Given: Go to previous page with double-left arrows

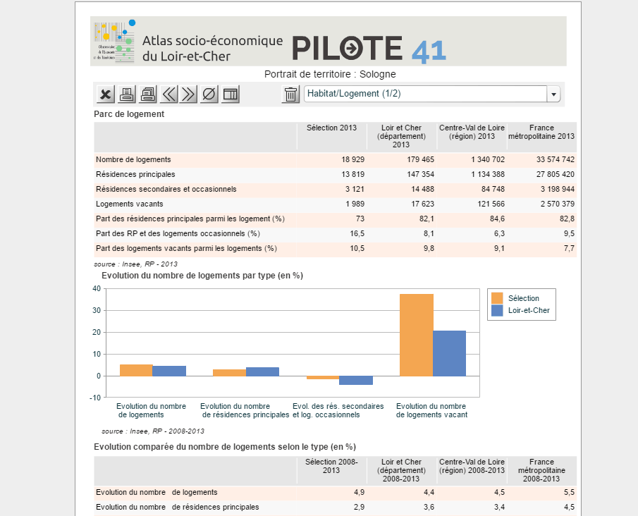Looking at the screenshot, I should (x=169, y=94).
